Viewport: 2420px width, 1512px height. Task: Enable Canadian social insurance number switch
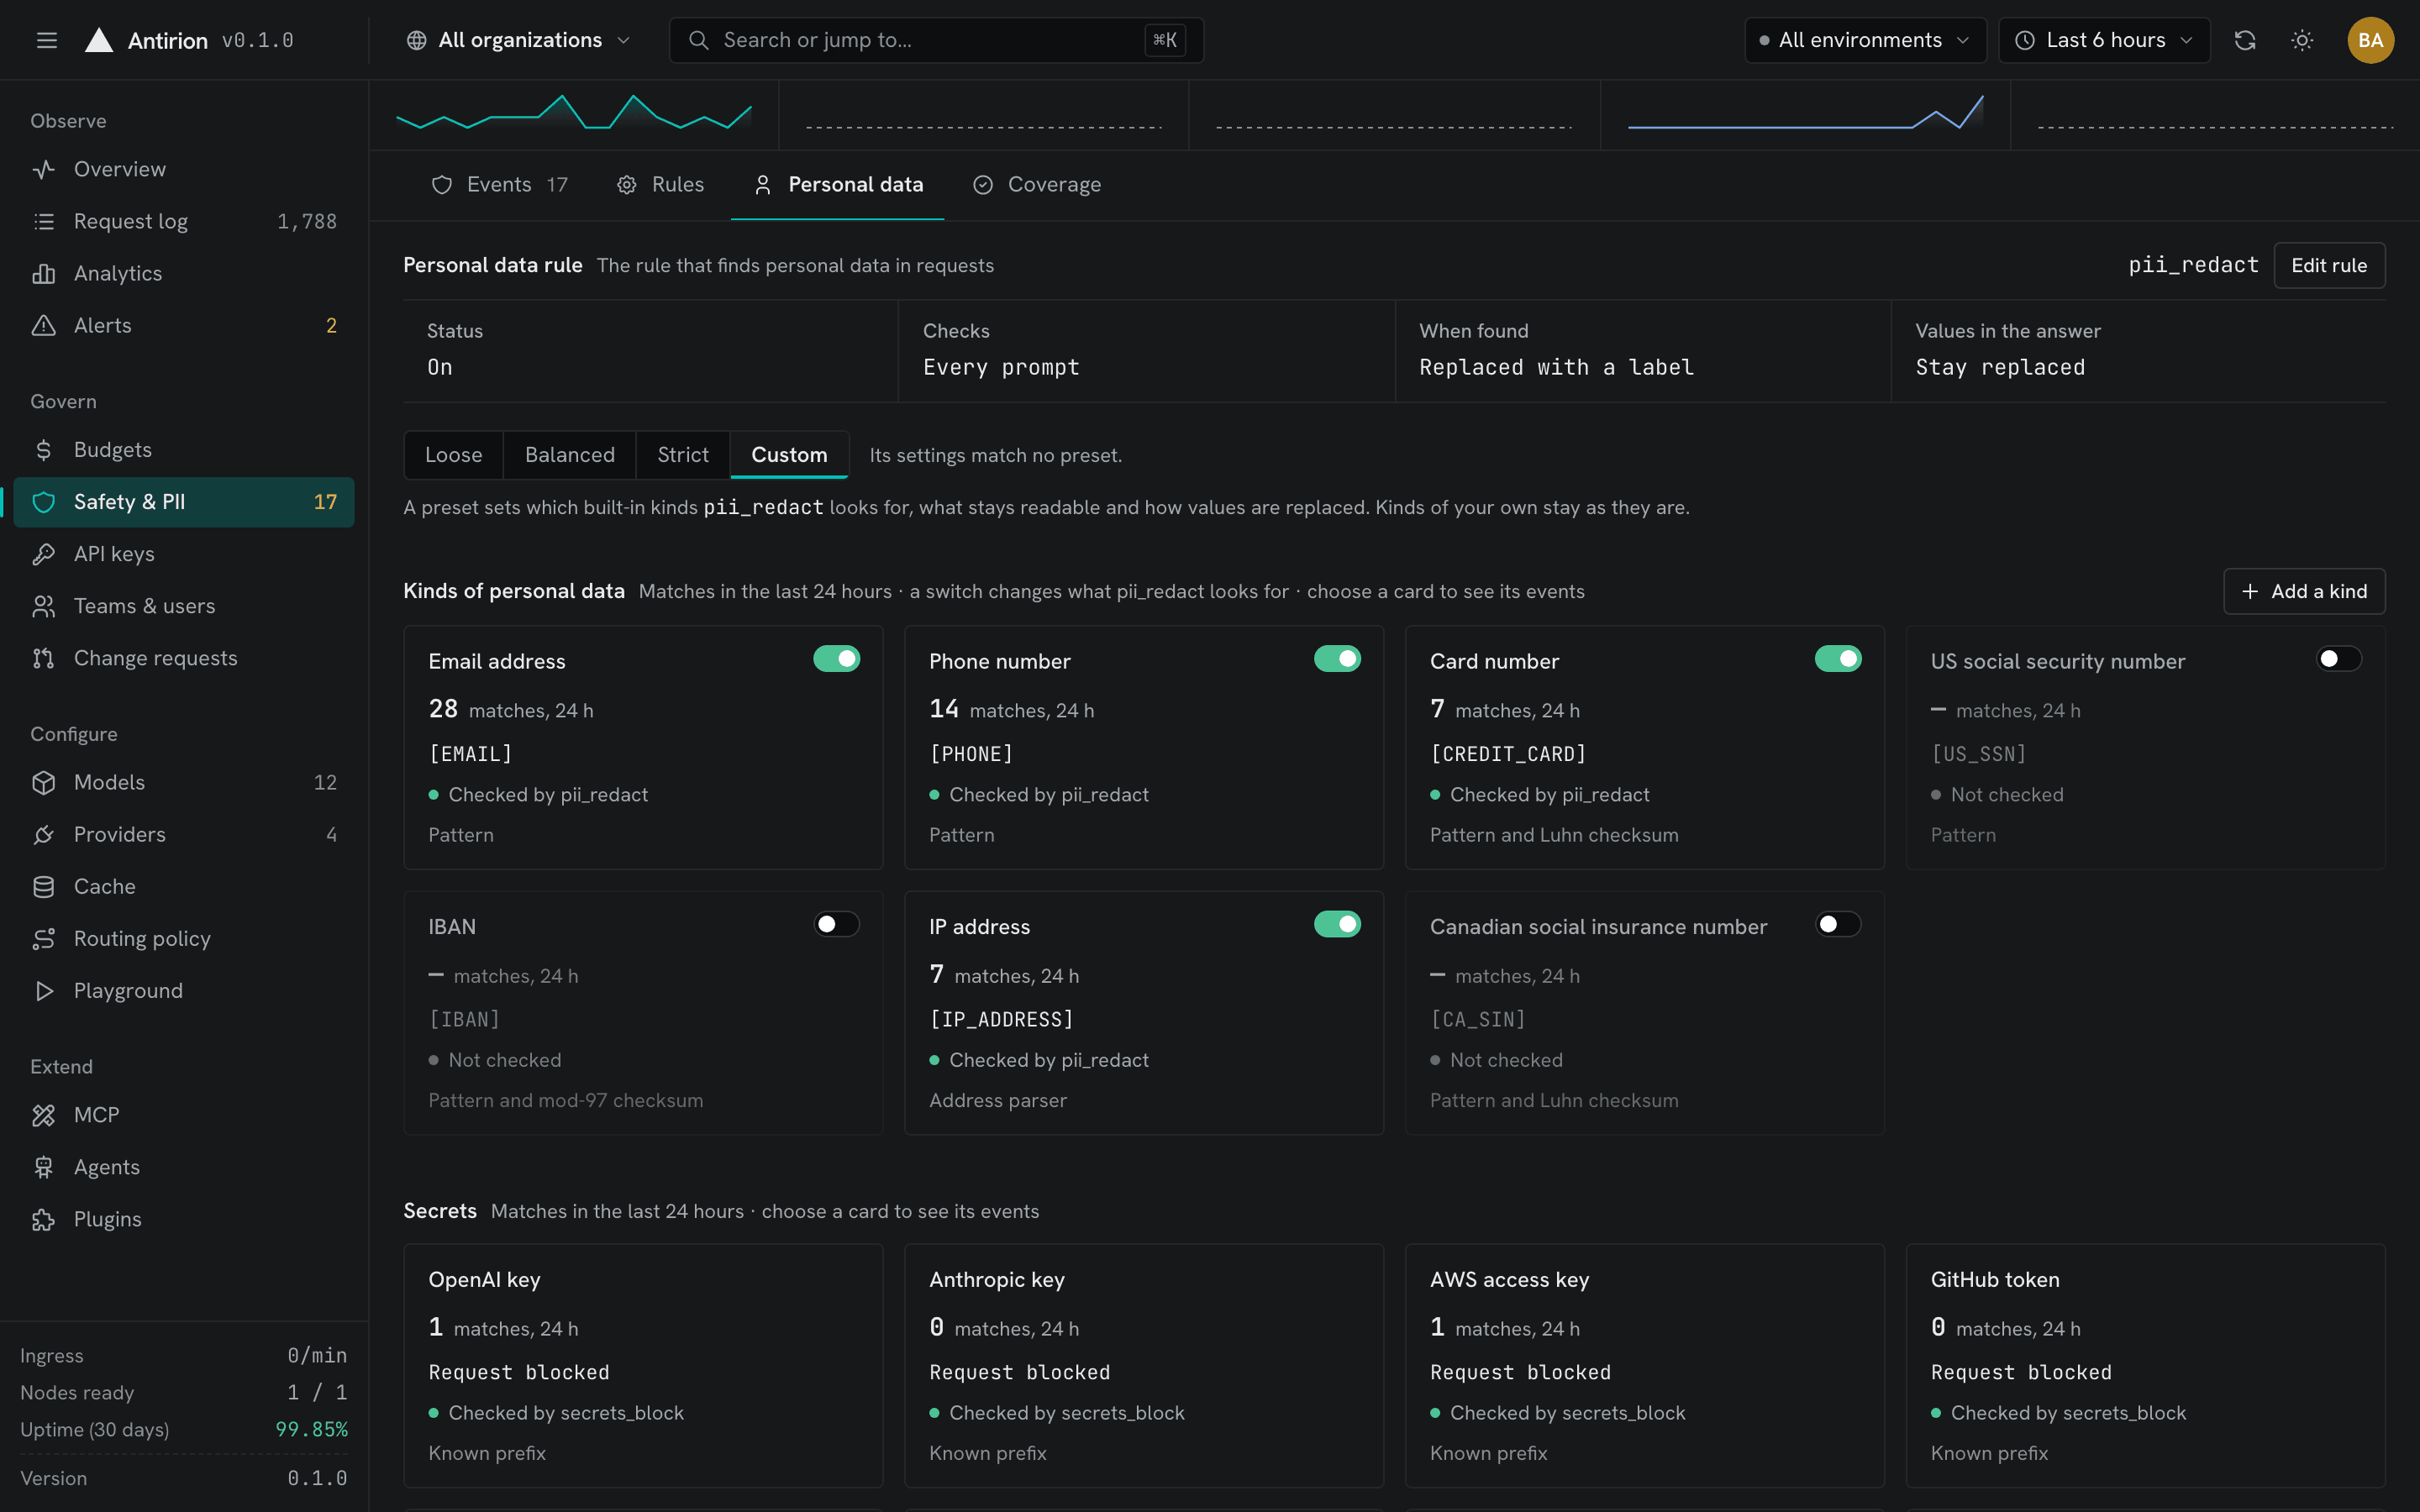point(1838,924)
